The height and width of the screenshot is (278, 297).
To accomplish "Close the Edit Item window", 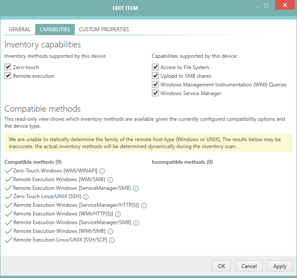I will [284, 6].
